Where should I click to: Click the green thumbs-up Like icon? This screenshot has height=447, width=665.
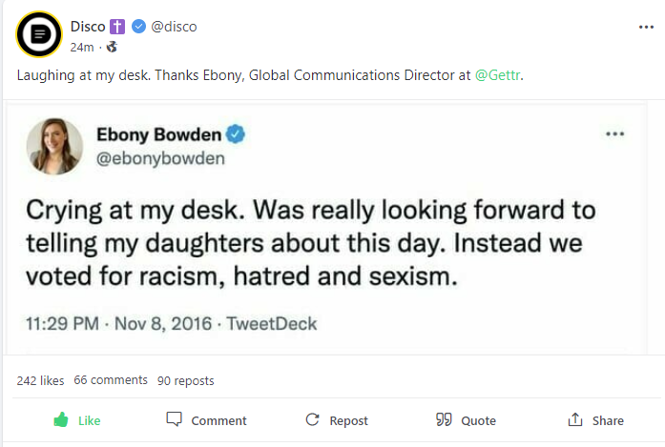[61, 420]
